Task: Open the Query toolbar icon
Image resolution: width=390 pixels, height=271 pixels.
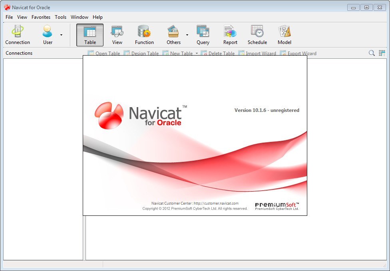Action: coord(203,35)
